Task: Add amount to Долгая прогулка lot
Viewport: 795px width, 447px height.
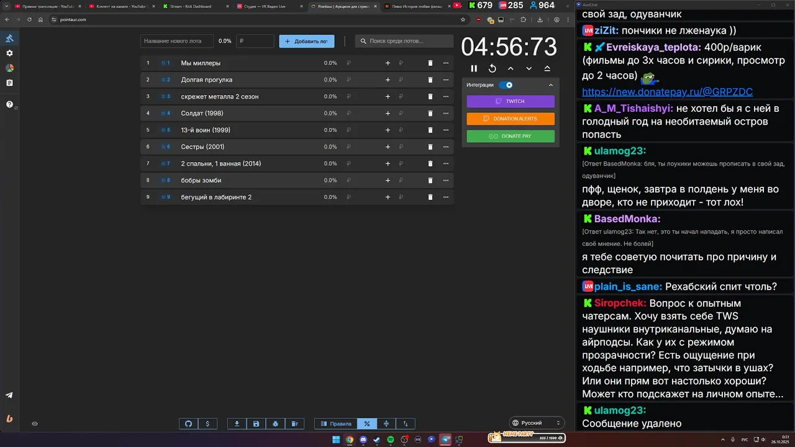Action: coord(388,80)
